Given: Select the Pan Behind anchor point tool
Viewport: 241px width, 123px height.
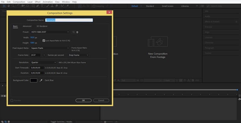Looking at the screenshot, I should click(x=27, y=6).
